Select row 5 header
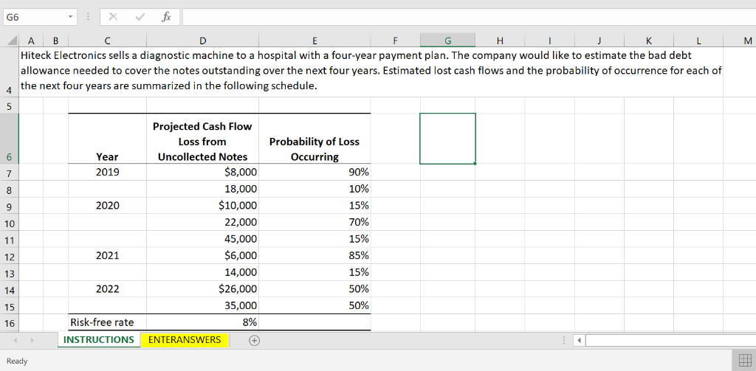Screen dimensions: 756x371 [10, 105]
